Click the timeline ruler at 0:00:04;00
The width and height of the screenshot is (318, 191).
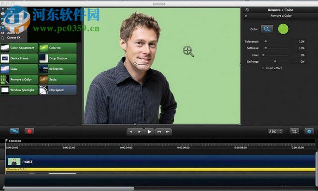point(126,147)
